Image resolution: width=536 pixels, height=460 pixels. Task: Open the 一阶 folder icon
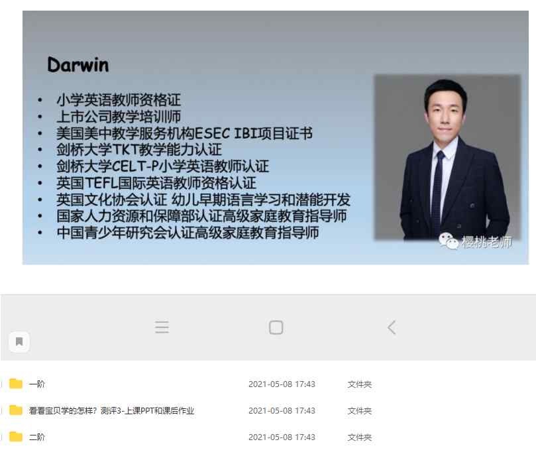pyautogui.click(x=16, y=384)
